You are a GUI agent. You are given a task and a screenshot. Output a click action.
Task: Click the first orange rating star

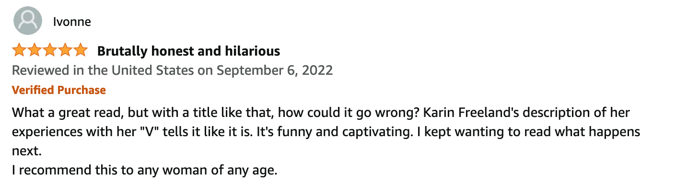point(20,50)
